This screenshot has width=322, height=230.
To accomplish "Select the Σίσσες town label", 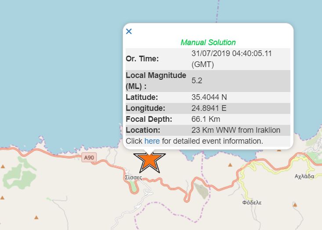I will [133, 178].
